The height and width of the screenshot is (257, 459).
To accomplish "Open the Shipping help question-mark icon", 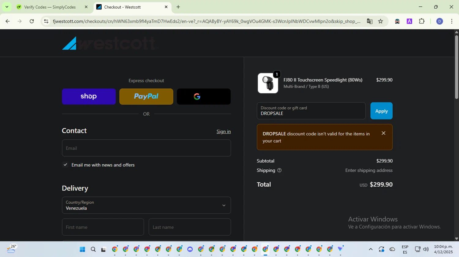I will [279, 170].
